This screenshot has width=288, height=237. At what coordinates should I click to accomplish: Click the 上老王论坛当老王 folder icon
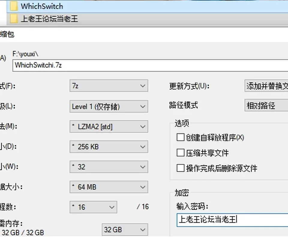click(14, 19)
